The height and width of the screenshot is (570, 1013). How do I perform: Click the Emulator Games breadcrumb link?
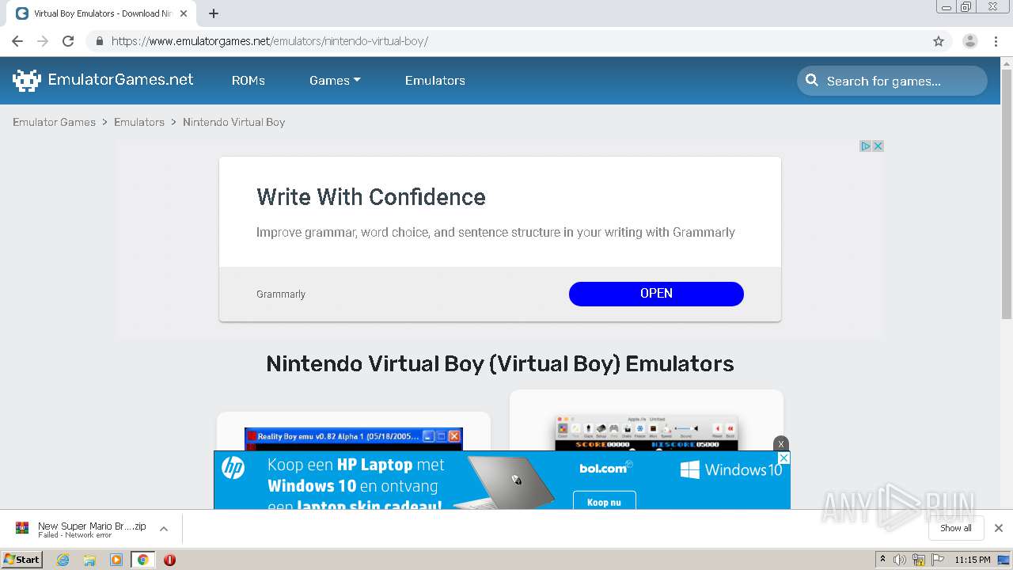[54, 122]
